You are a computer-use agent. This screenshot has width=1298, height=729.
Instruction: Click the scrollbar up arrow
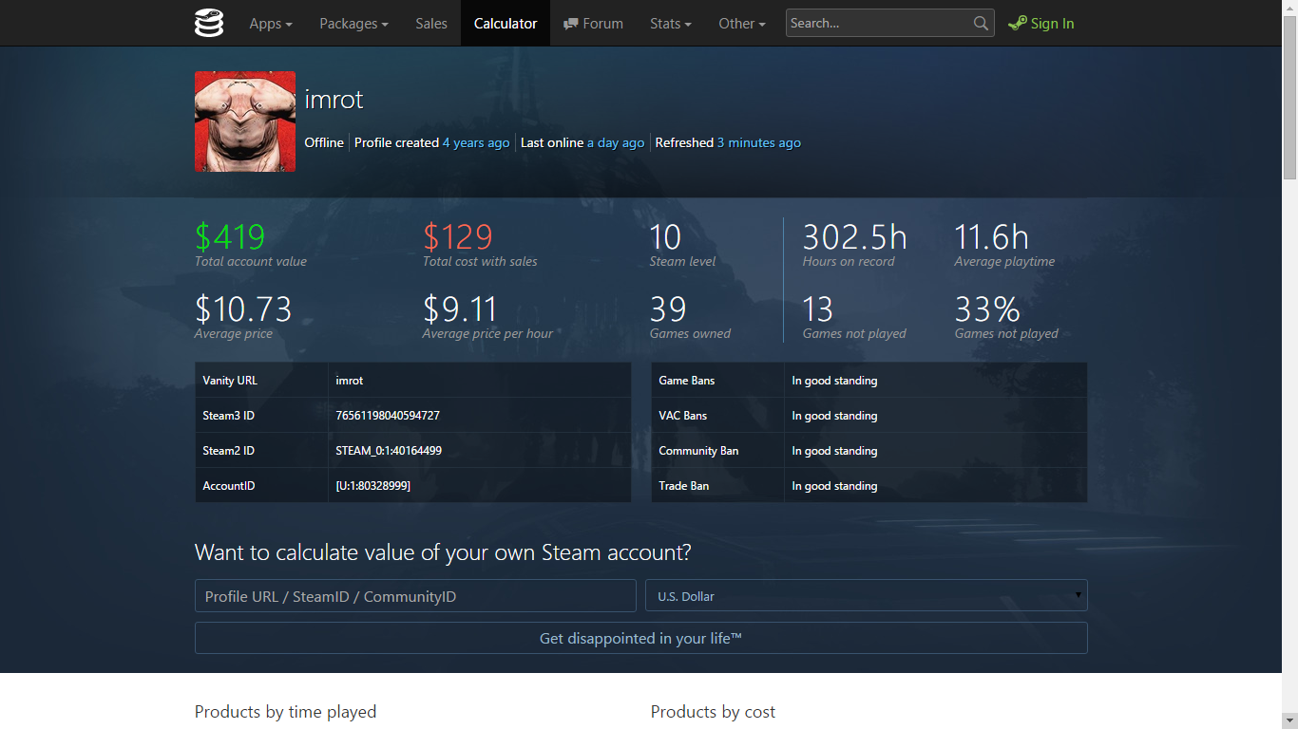click(1289, 8)
